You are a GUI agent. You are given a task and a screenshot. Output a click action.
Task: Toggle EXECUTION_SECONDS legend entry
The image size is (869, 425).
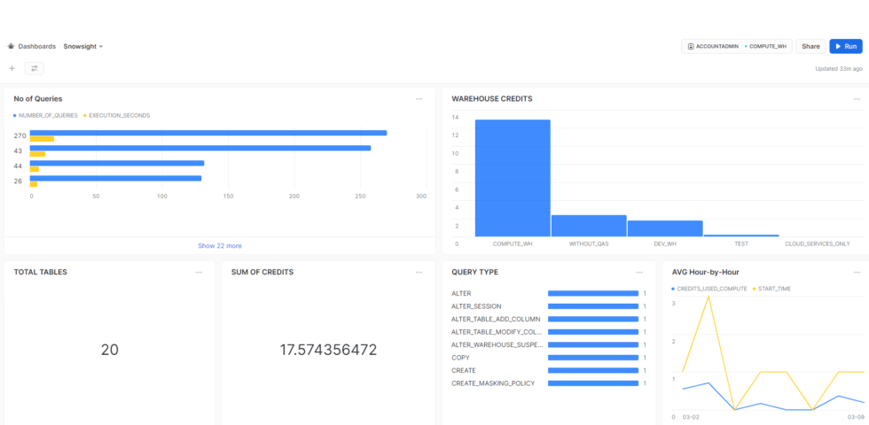(x=116, y=116)
